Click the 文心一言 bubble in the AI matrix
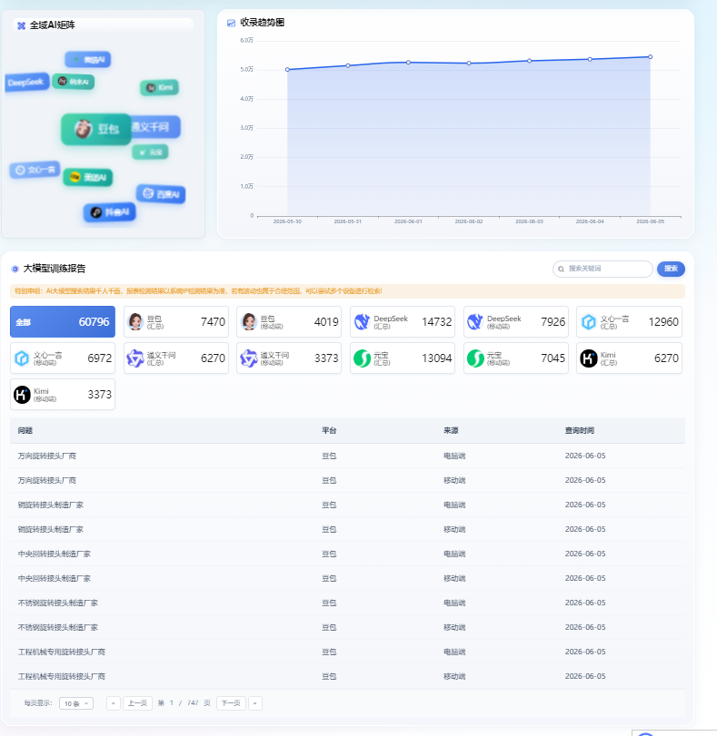717x736 pixels. [35, 170]
